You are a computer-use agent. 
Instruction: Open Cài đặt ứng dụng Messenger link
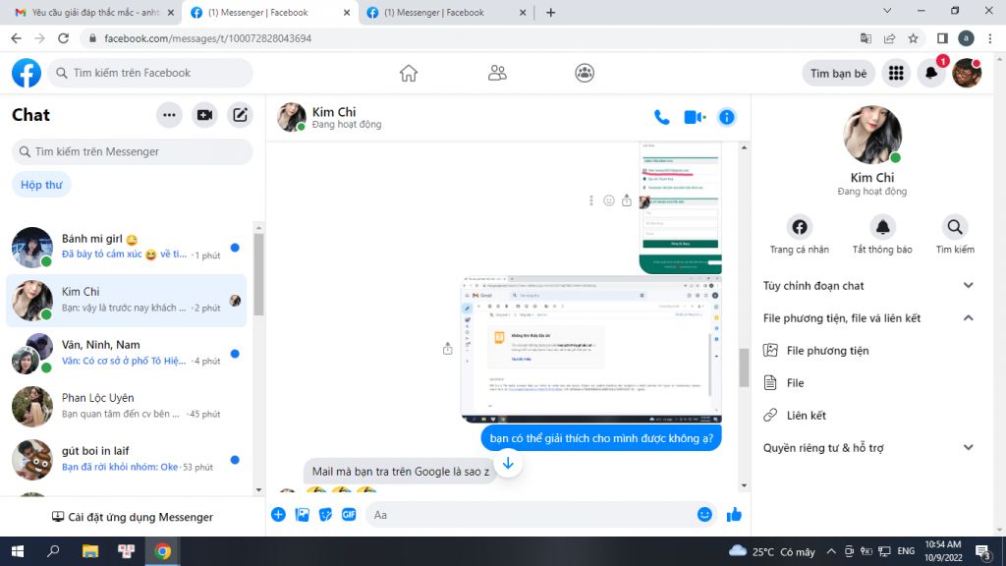click(x=133, y=517)
